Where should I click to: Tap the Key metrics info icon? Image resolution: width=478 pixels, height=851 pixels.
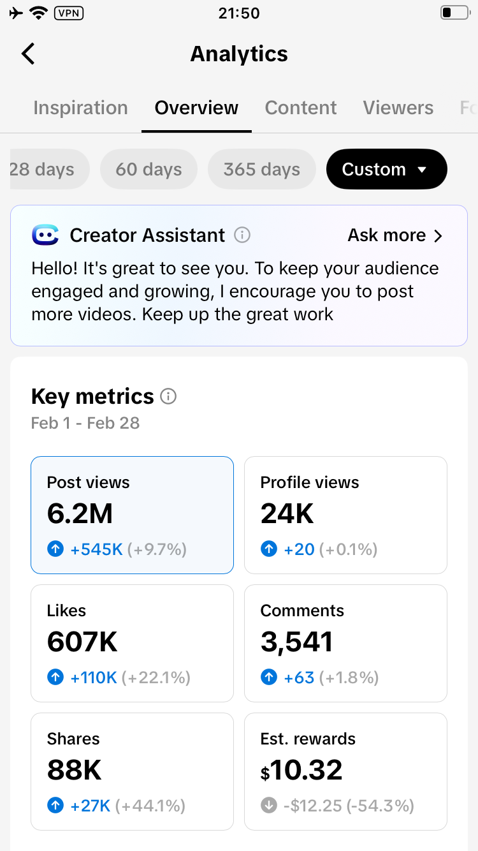tap(168, 397)
